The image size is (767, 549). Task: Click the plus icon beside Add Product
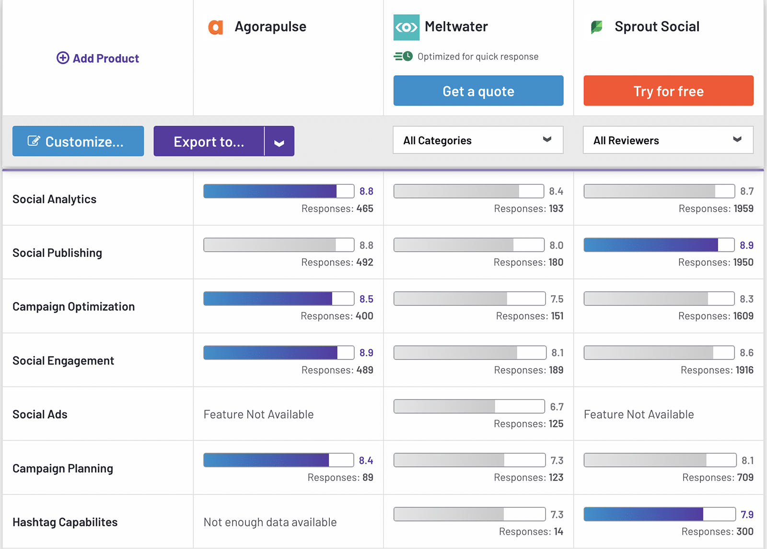tap(63, 58)
